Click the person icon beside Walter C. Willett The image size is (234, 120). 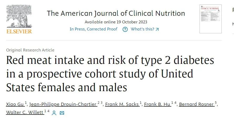coord(54,113)
